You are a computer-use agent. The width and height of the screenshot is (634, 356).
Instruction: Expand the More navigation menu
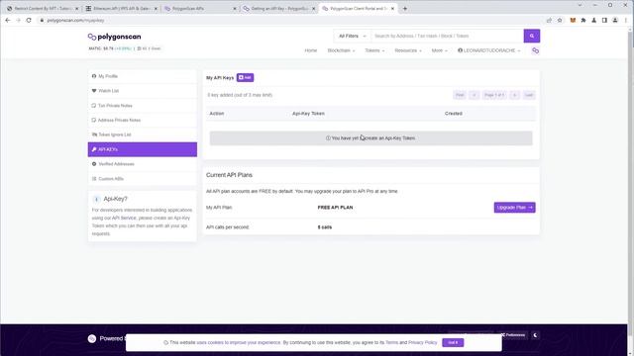pos(439,50)
